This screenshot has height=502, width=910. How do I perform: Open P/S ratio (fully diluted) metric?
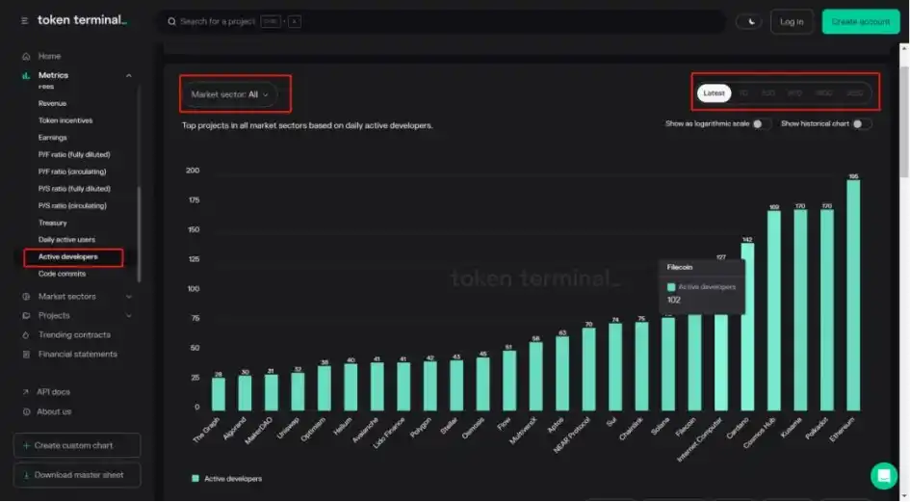point(74,189)
